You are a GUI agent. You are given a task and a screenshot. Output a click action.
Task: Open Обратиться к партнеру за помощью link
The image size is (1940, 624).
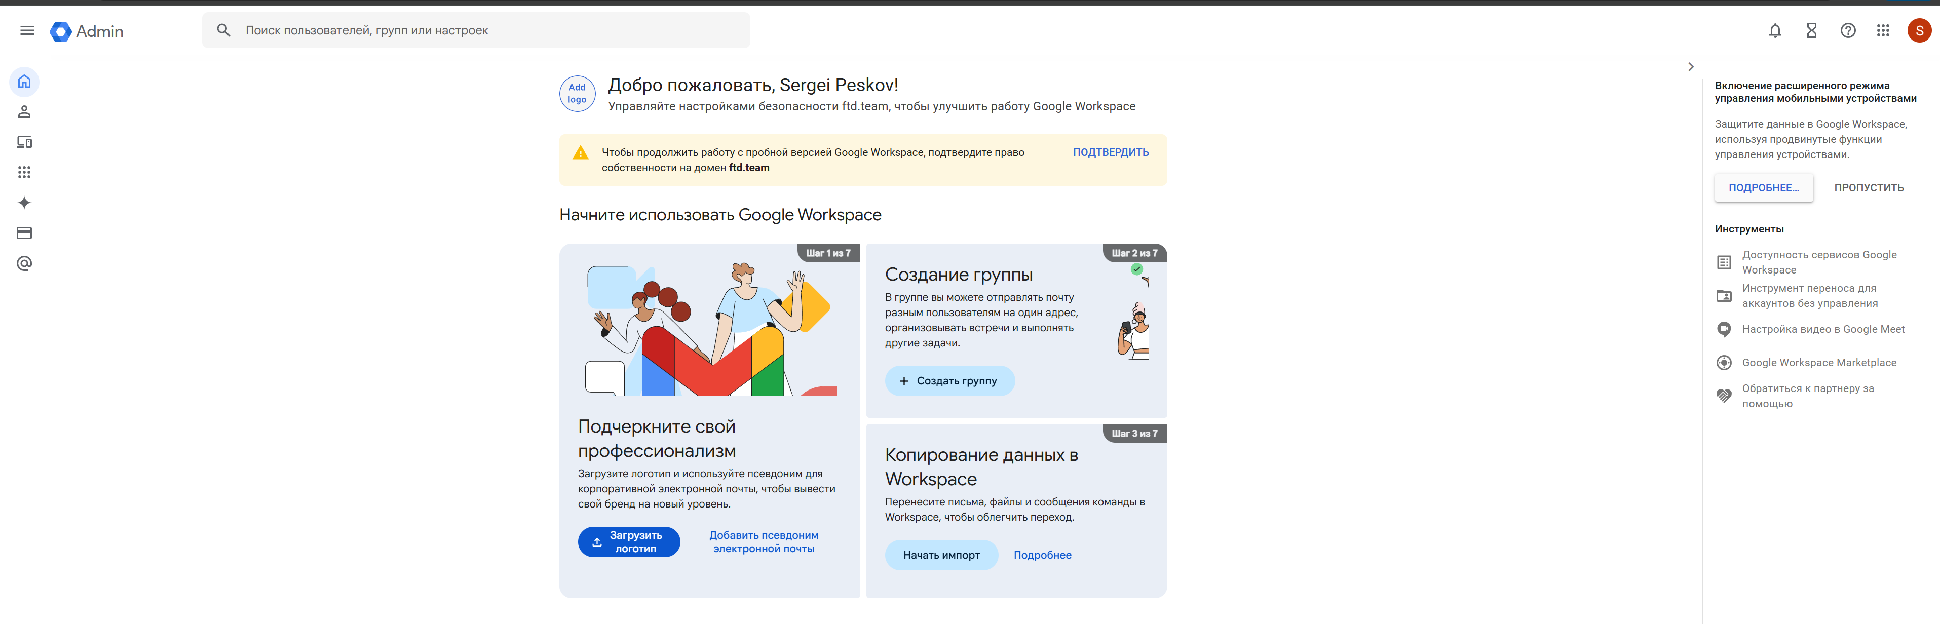[1807, 397]
